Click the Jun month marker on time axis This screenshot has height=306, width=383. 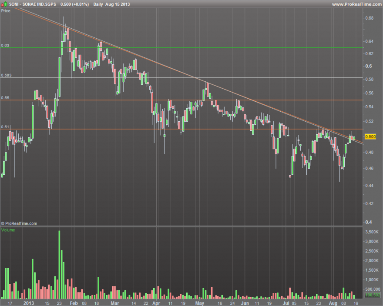[245, 303]
